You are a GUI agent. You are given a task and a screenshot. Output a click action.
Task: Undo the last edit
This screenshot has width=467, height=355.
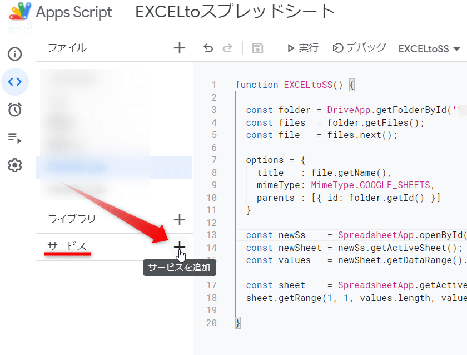click(208, 48)
